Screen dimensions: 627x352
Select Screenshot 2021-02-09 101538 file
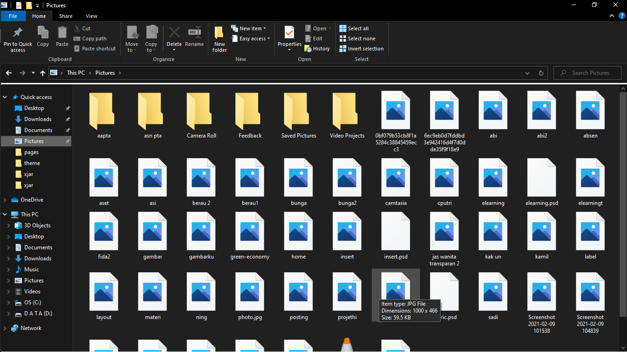click(542, 302)
